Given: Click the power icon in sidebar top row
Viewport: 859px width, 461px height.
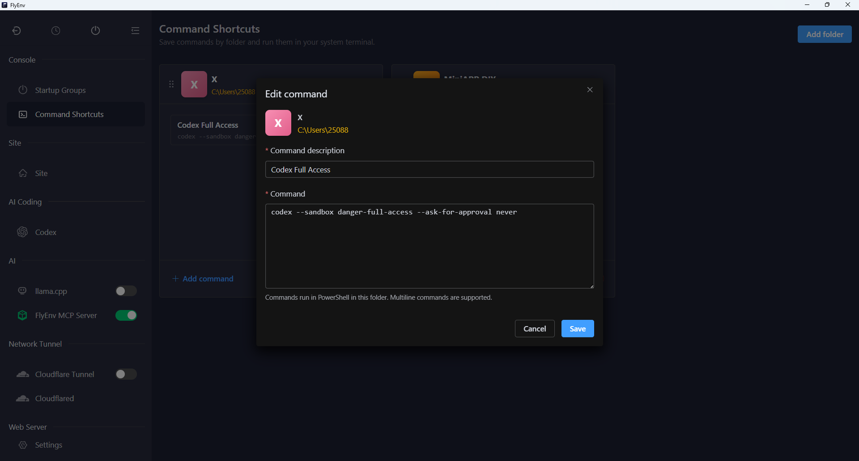Looking at the screenshot, I should click(95, 30).
